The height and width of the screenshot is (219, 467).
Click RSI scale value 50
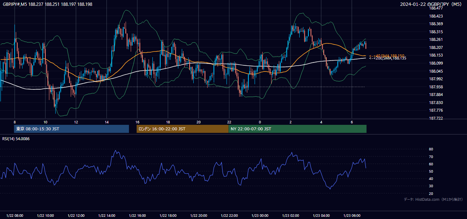tap(431, 172)
